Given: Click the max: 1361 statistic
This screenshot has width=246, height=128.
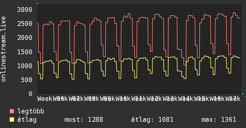Looking at the screenshot, I should coord(219,120).
